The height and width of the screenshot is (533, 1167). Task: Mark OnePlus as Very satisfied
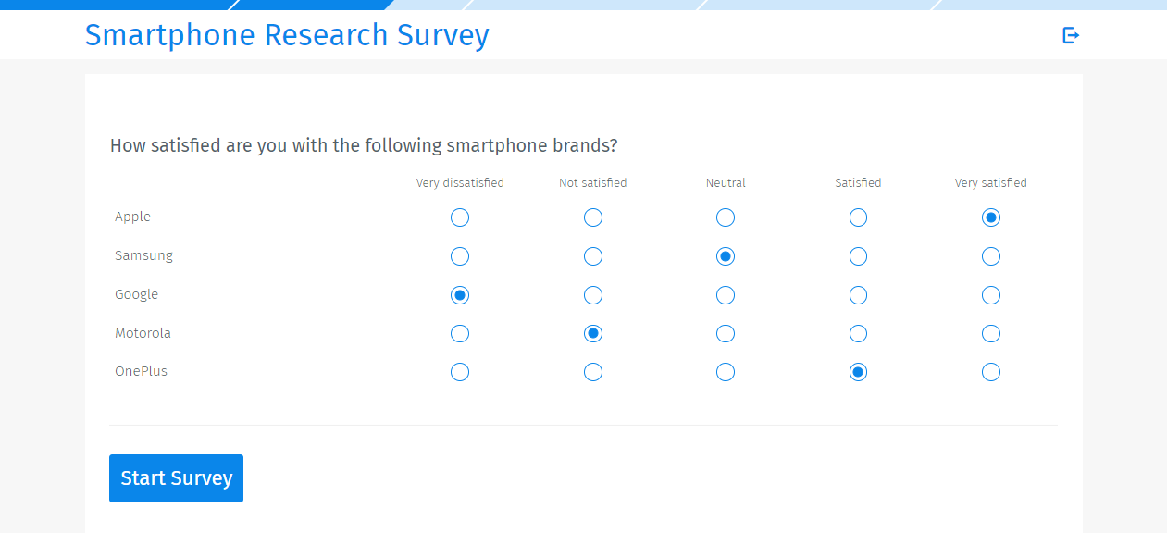(x=990, y=371)
